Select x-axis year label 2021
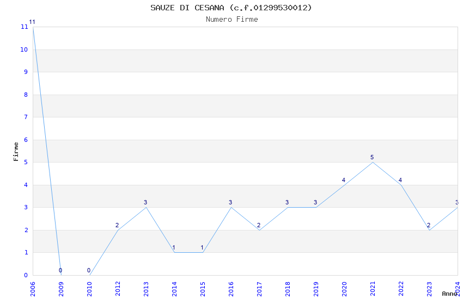 (373, 289)
